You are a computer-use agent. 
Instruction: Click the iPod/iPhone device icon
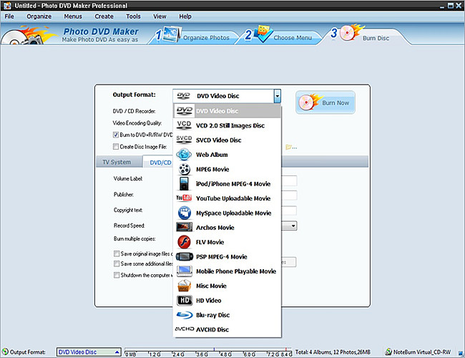point(184,183)
